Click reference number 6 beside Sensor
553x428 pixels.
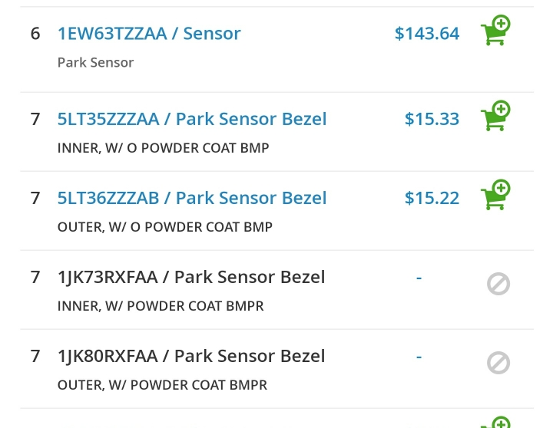[35, 34]
